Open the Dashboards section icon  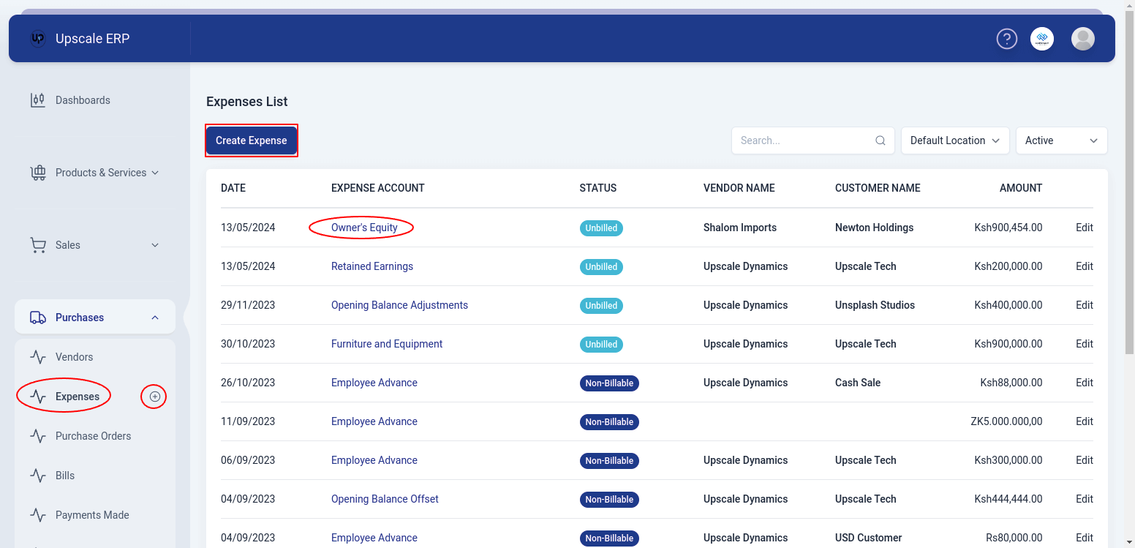(x=37, y=100)
